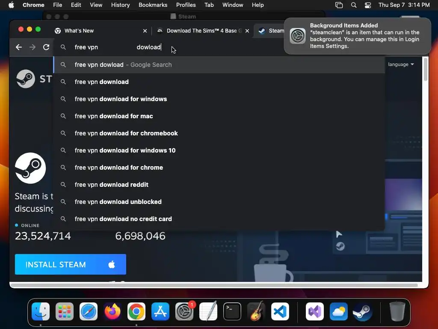
Task: Open the Chrome menu in menu bar
Action: pyautogui.click(x=33, y=5)
